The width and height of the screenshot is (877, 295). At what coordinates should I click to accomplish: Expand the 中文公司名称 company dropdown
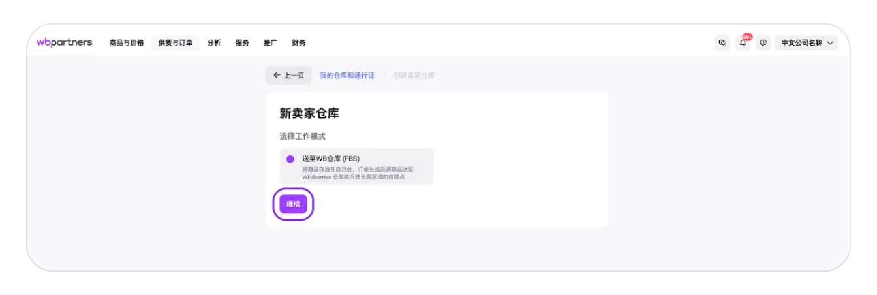click(807, 43)
